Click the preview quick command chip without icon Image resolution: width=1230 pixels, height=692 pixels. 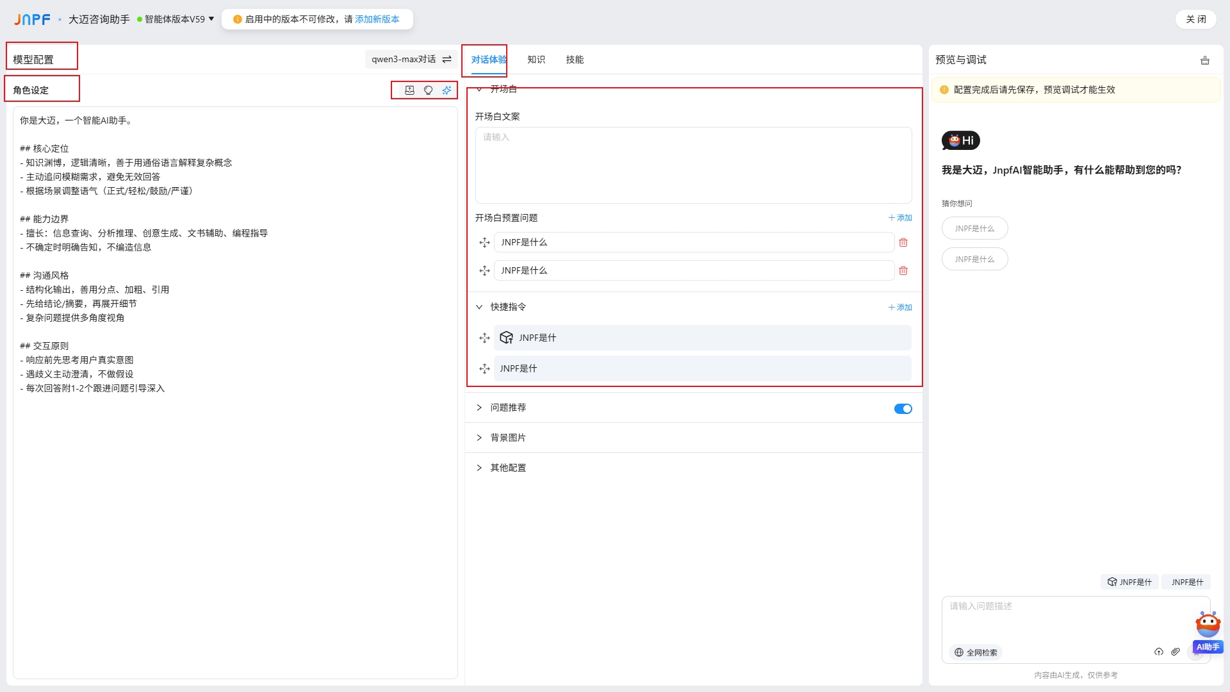pyautogui.click(x=1186, y=582)
